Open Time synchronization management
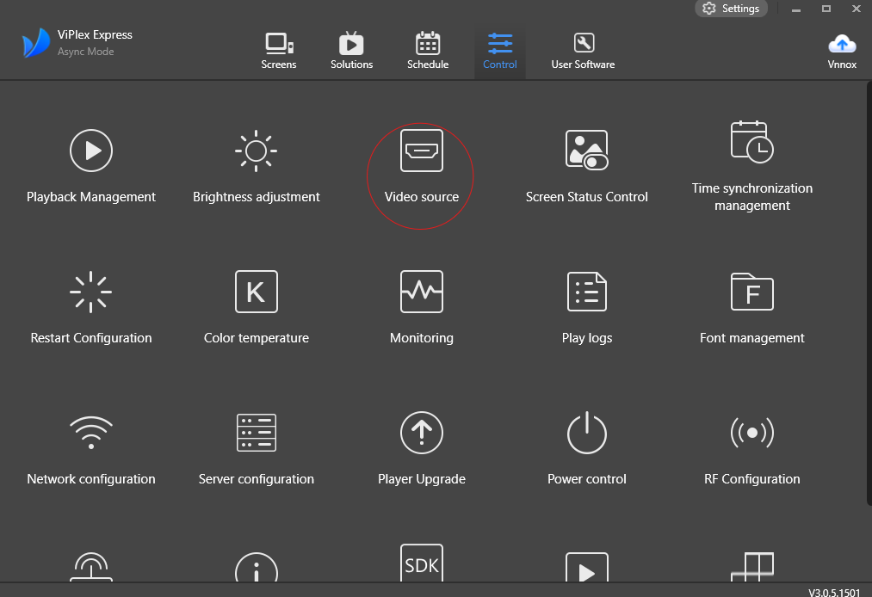 click(x=751, y=166)
